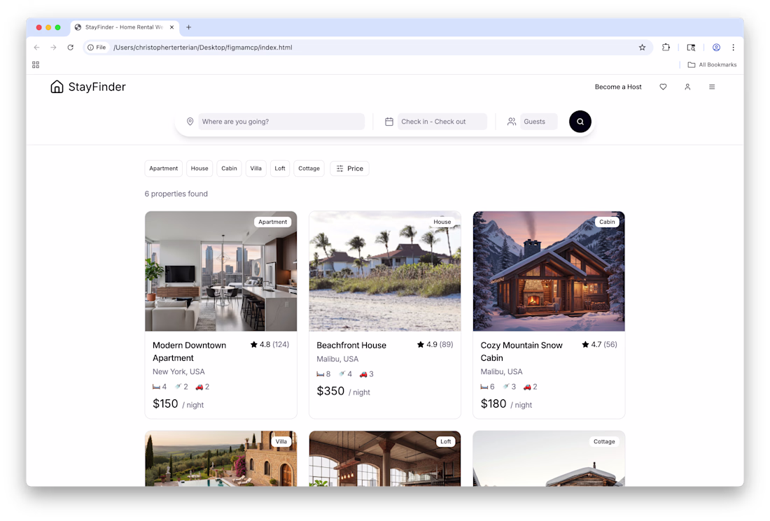Image resolution: width=770 pixels, height=521 pixels.
Task: Click the StayFinder house logo icon
Action: tap(57, 87)
